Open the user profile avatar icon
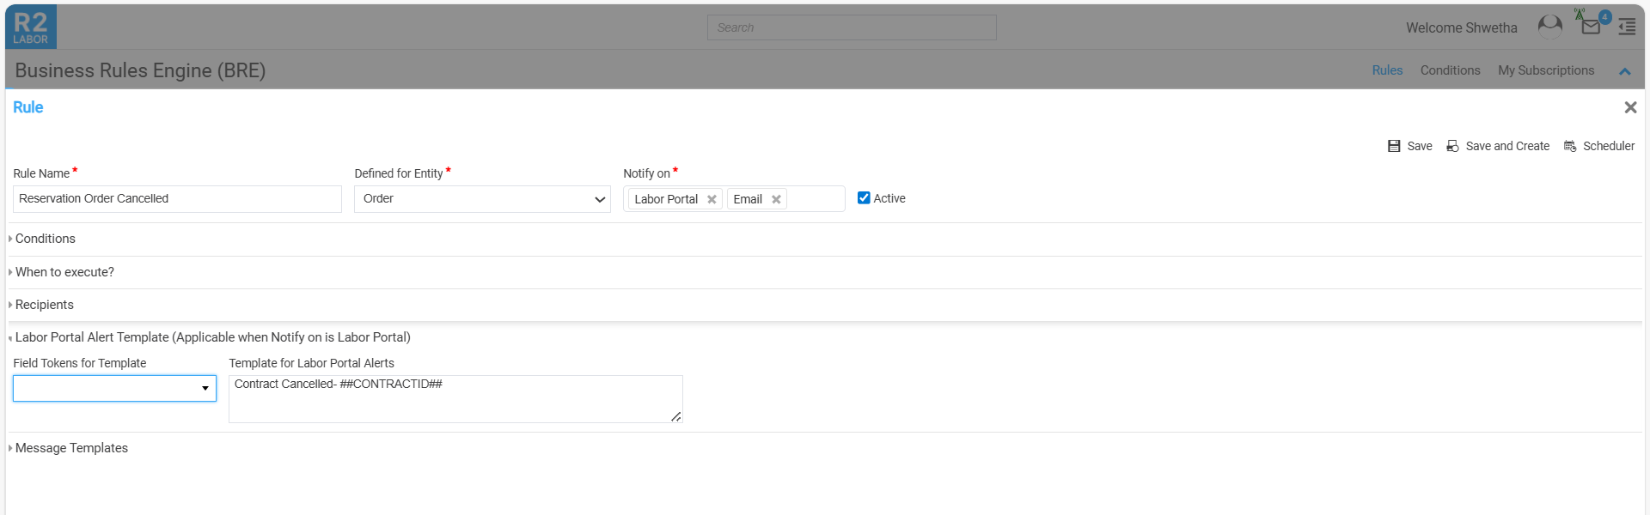 pos(1549,27)
